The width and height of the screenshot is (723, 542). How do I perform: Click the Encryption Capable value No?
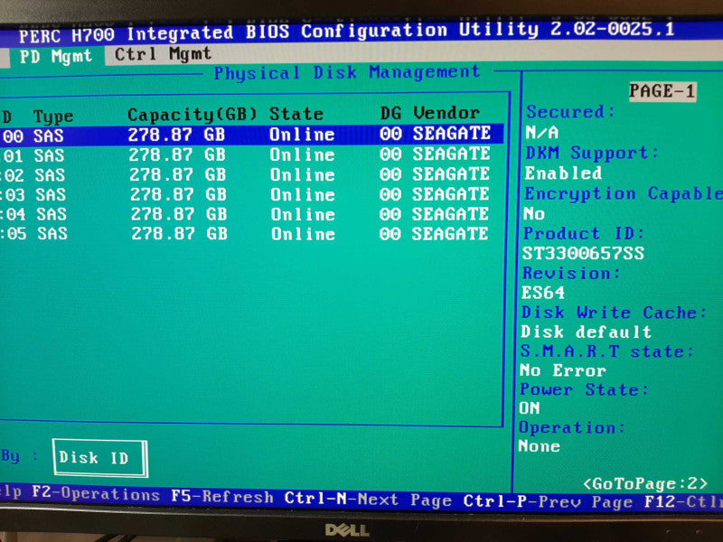click(x=534, y=213)
